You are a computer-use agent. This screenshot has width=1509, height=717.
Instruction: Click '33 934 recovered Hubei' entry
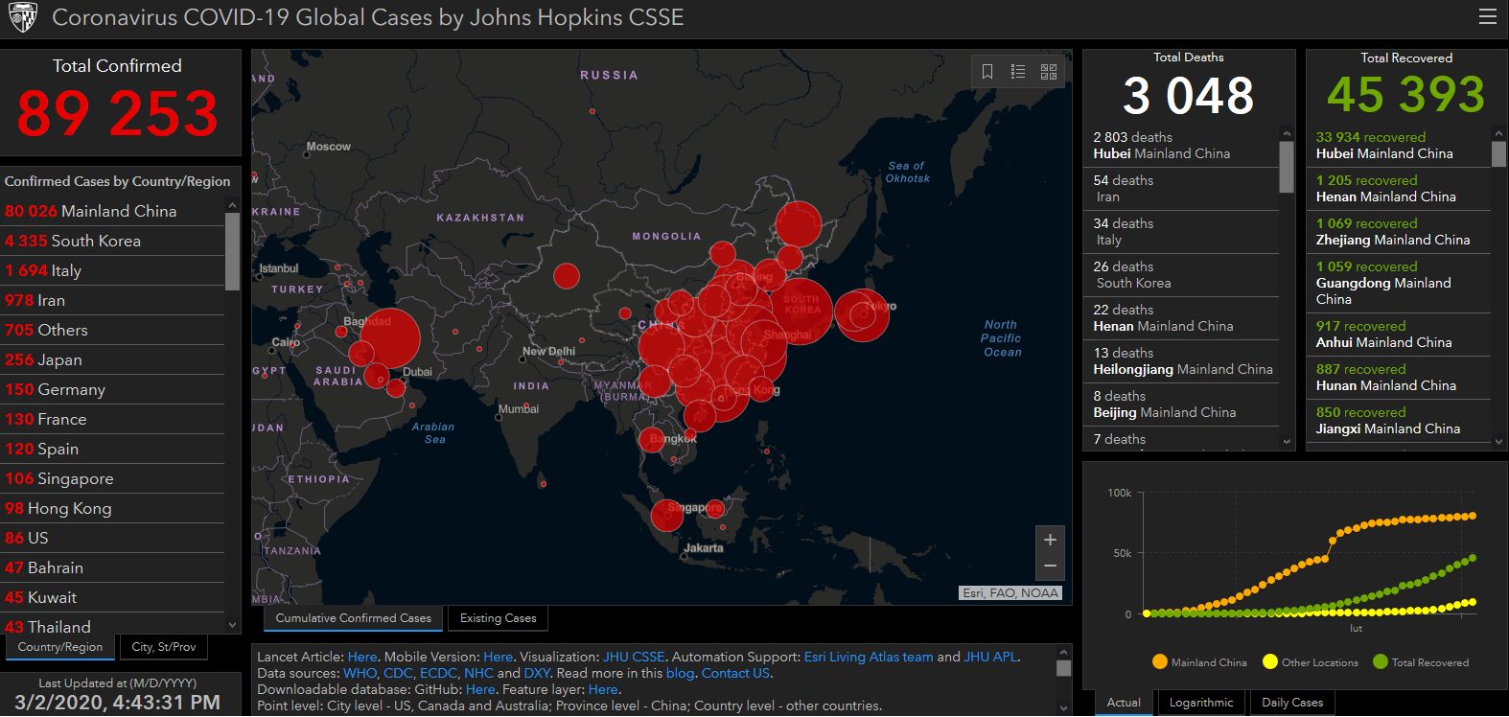tap(1399, 146)
